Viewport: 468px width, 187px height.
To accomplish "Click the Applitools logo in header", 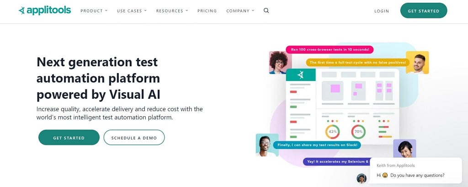I will [x=45, y=11].
